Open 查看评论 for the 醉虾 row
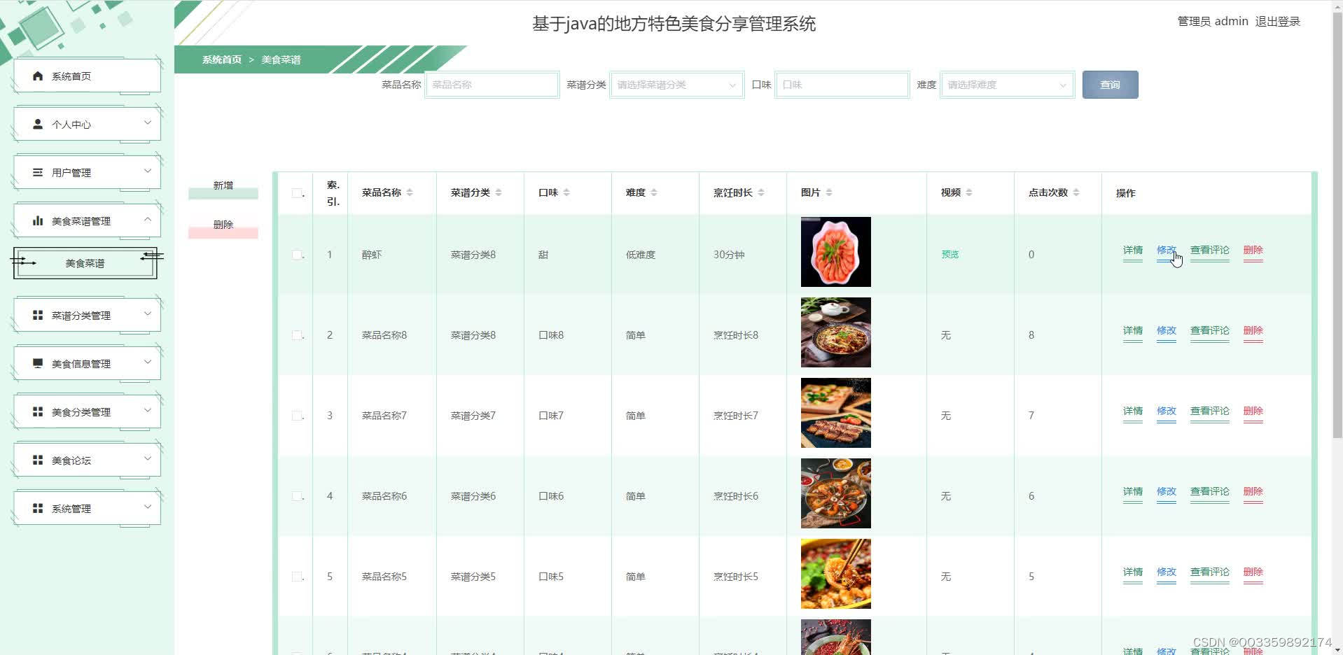 point(1209,251)
